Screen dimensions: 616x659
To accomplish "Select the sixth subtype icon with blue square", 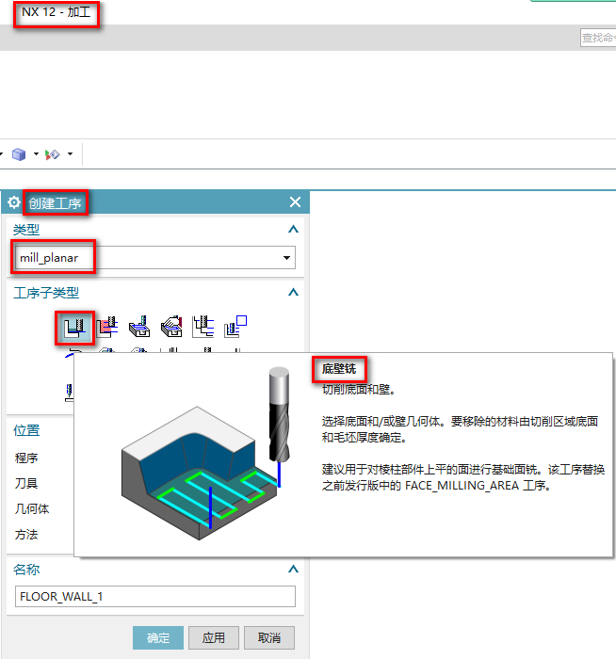I will 235,327.
